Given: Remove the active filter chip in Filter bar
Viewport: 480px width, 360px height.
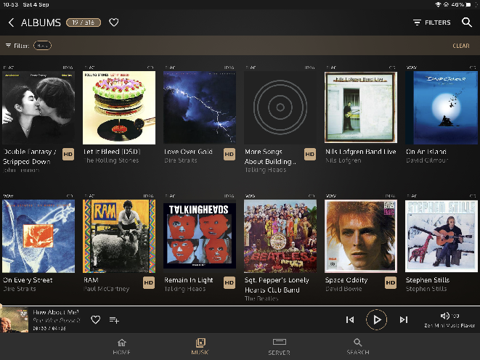Looking at the screenshot, I should [x=42, y=46].
